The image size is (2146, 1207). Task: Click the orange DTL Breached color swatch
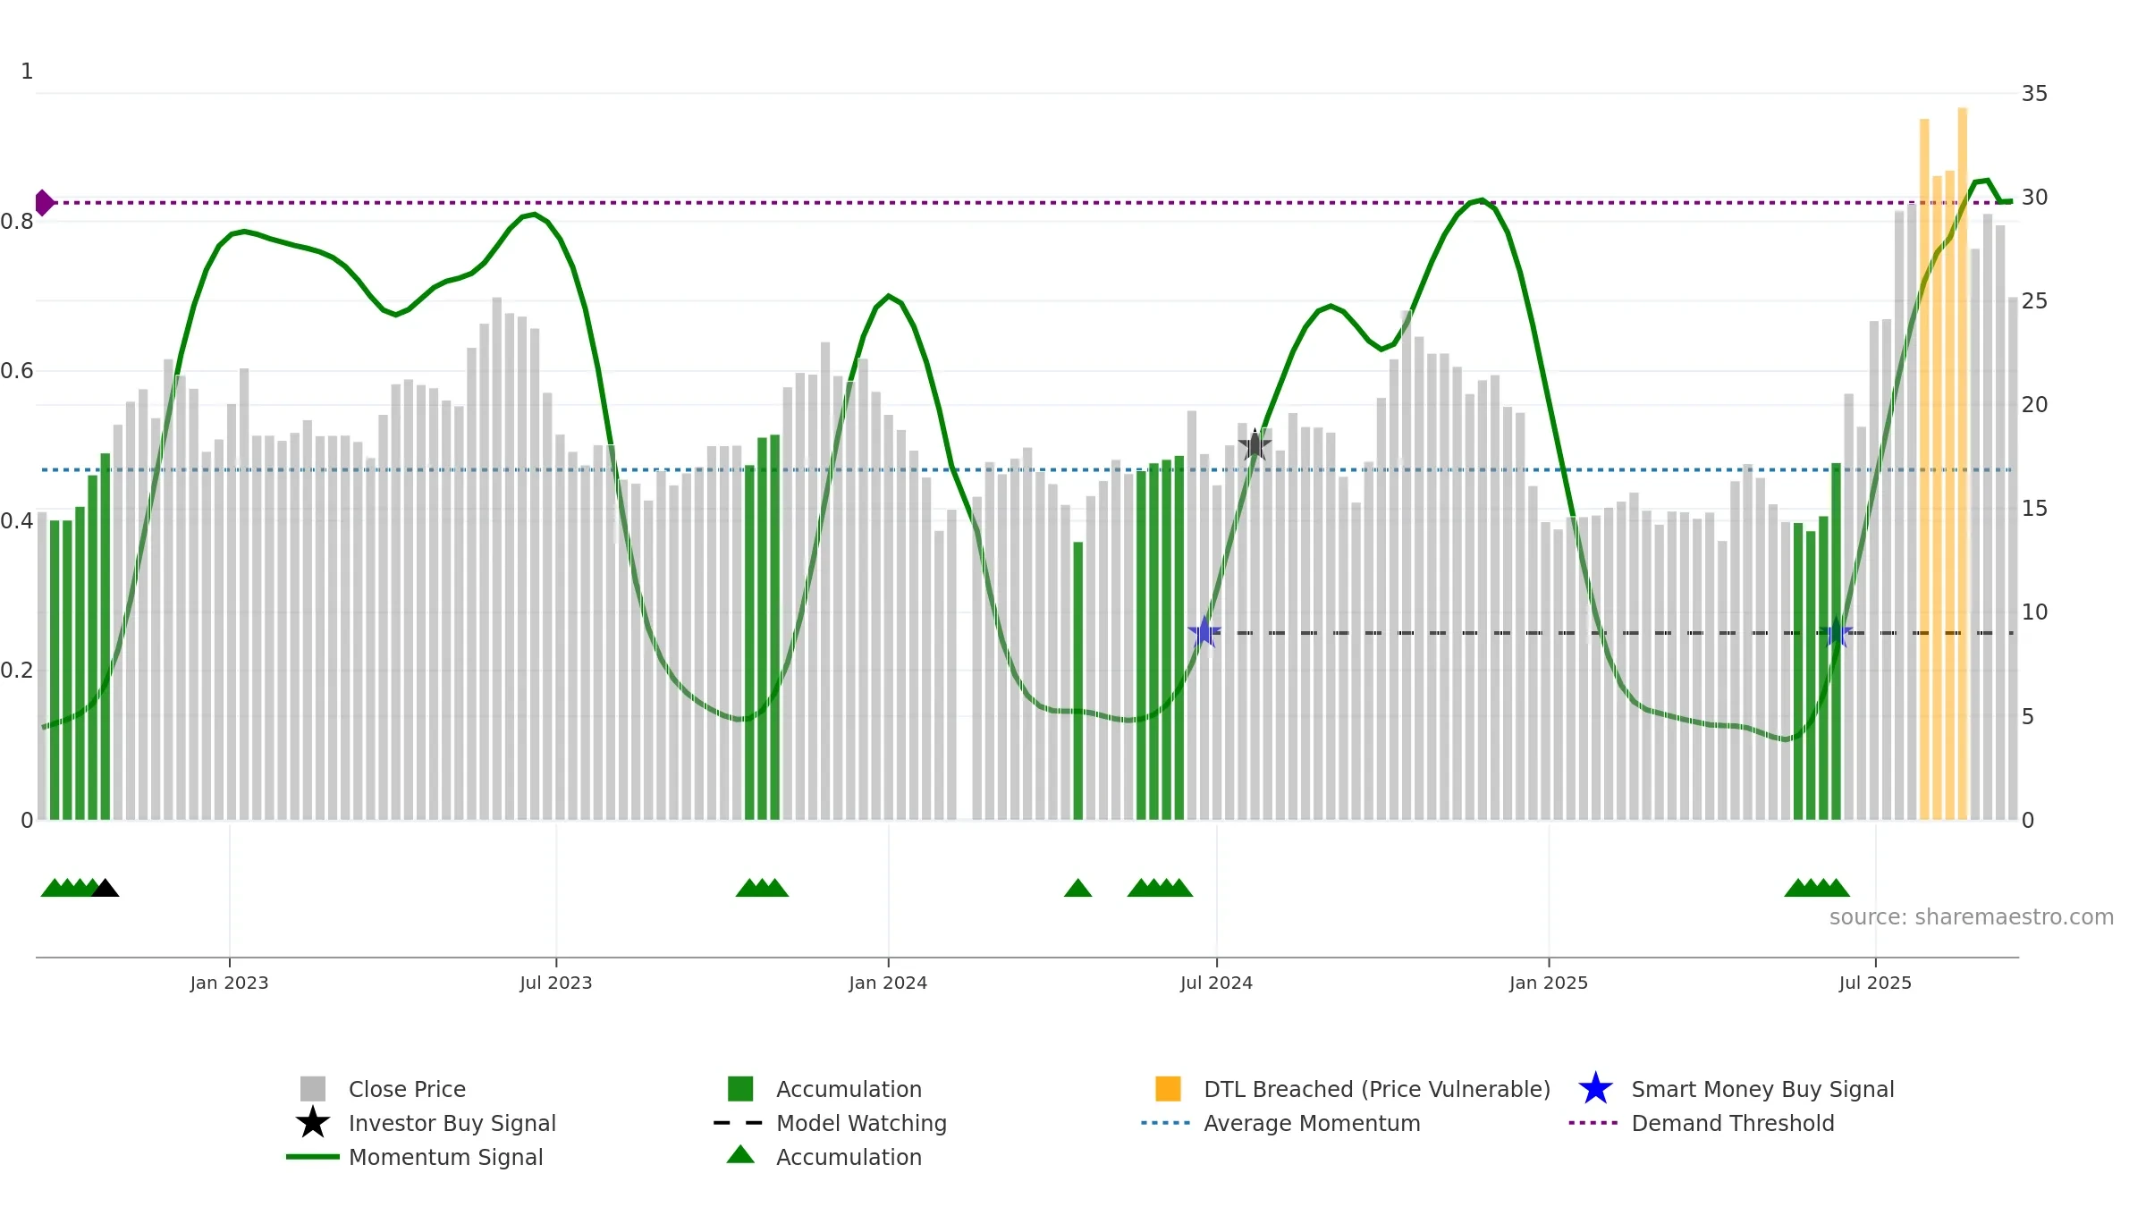(x=1168, y=1089)
